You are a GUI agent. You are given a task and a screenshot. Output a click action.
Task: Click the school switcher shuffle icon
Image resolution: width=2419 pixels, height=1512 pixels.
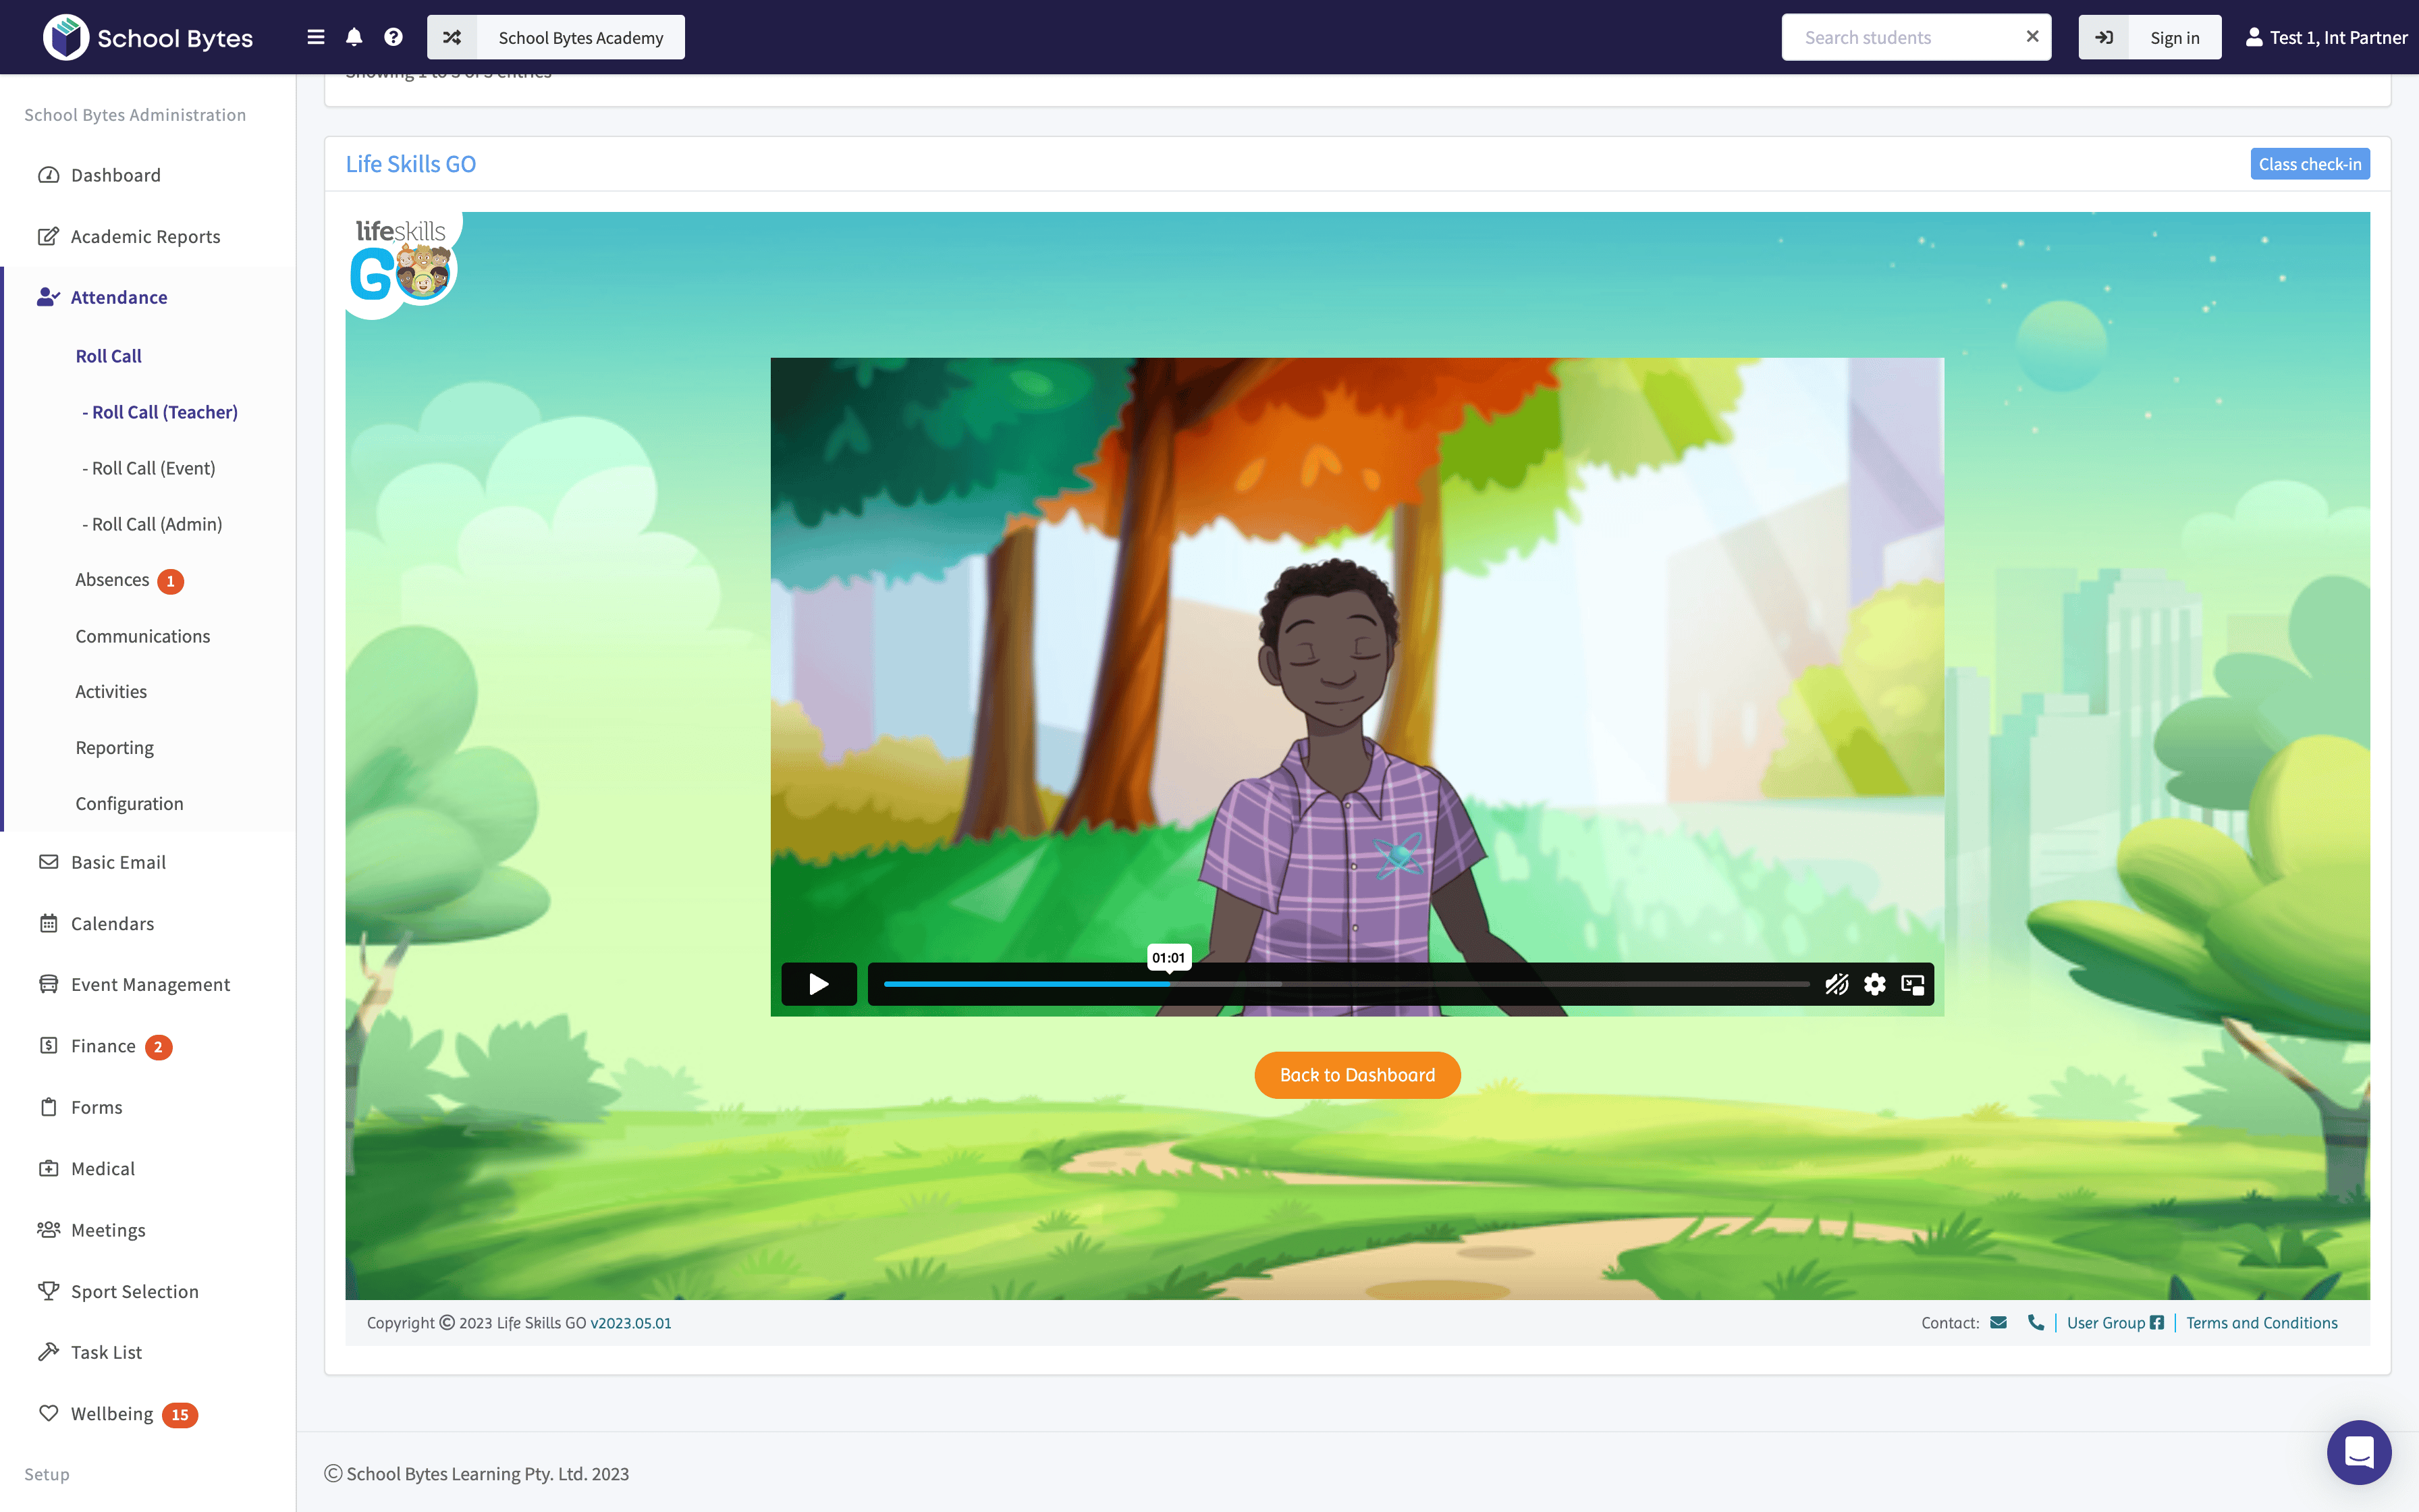(452, 37)
